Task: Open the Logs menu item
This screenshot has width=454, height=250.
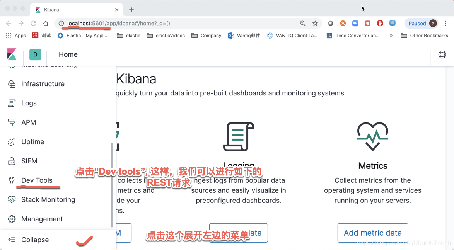Action: (29, 103)
